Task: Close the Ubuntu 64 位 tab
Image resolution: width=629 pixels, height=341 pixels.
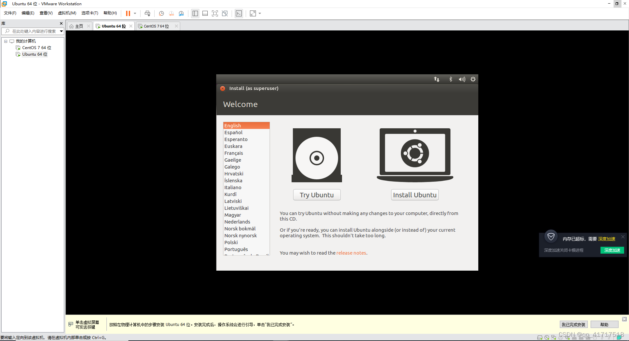Action: click(x=131, y=26)
